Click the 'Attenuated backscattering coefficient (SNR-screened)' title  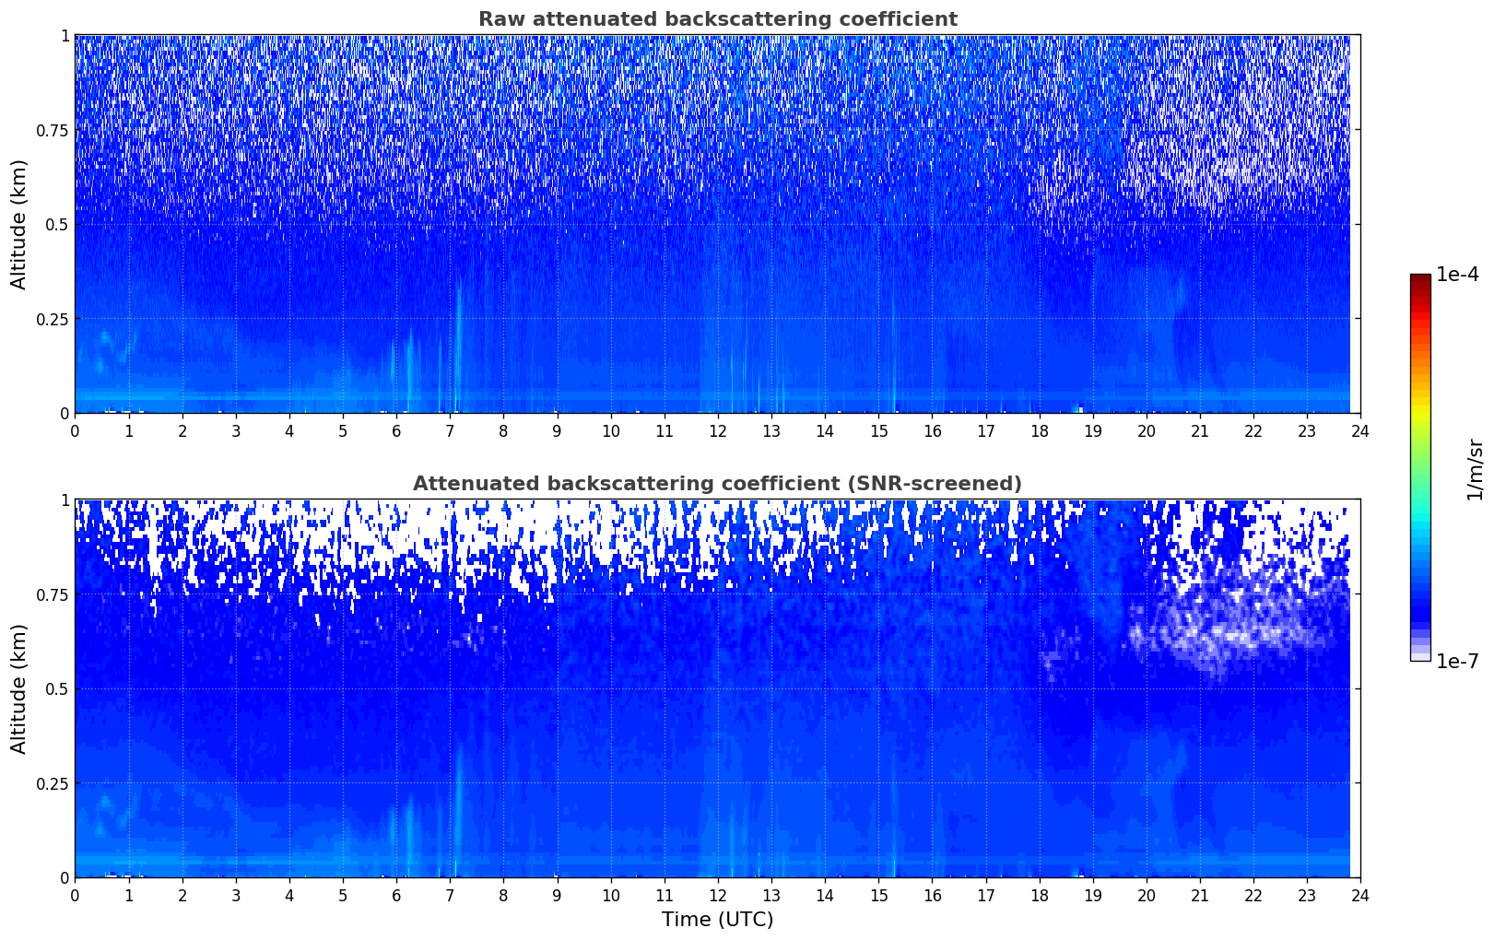click(x=717, y=484)
